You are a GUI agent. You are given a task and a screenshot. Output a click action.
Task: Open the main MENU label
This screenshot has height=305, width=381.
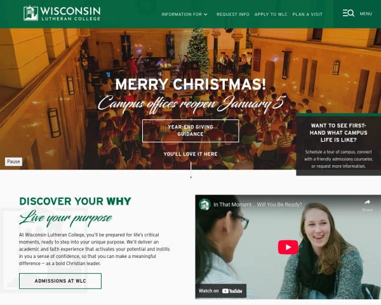point(366,13)
